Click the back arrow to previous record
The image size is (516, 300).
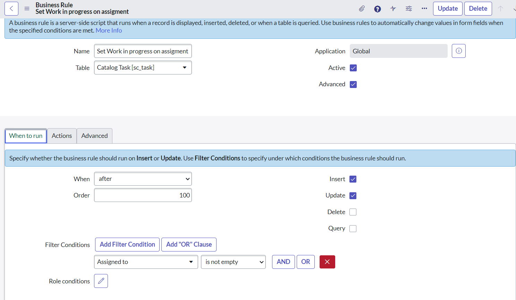11,8
